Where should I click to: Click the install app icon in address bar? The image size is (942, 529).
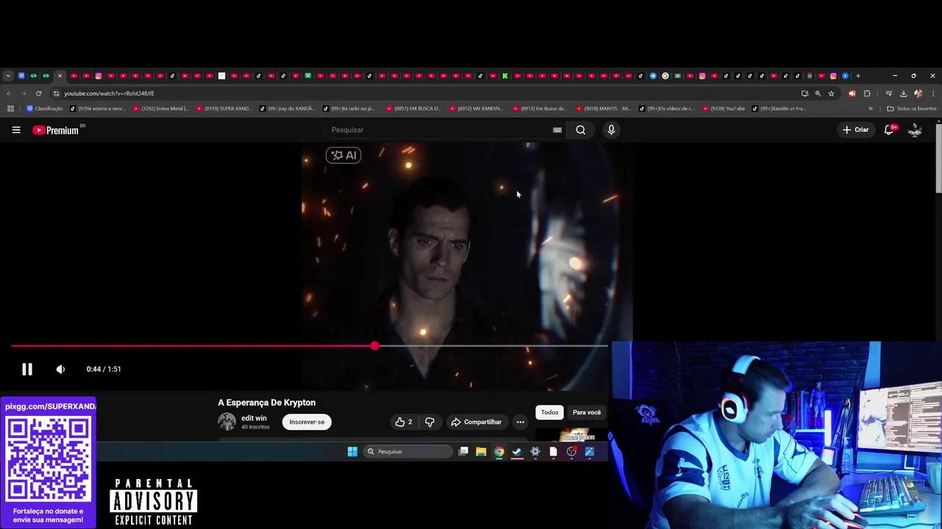pos(804,93)
